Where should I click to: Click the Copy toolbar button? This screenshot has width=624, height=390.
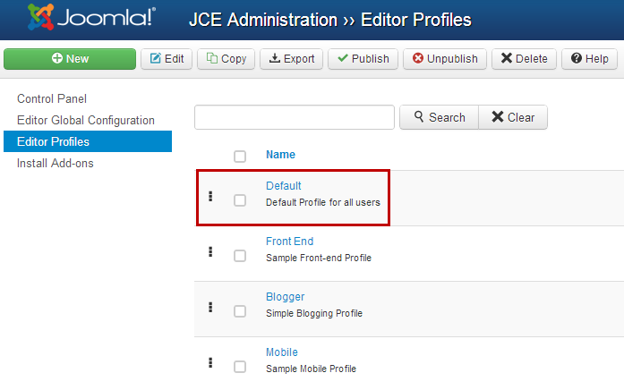coord(226,59)
